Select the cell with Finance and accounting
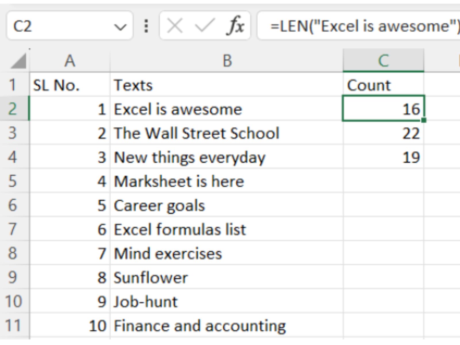The height and width of the screenshot is (345, 460). (201, 325)
